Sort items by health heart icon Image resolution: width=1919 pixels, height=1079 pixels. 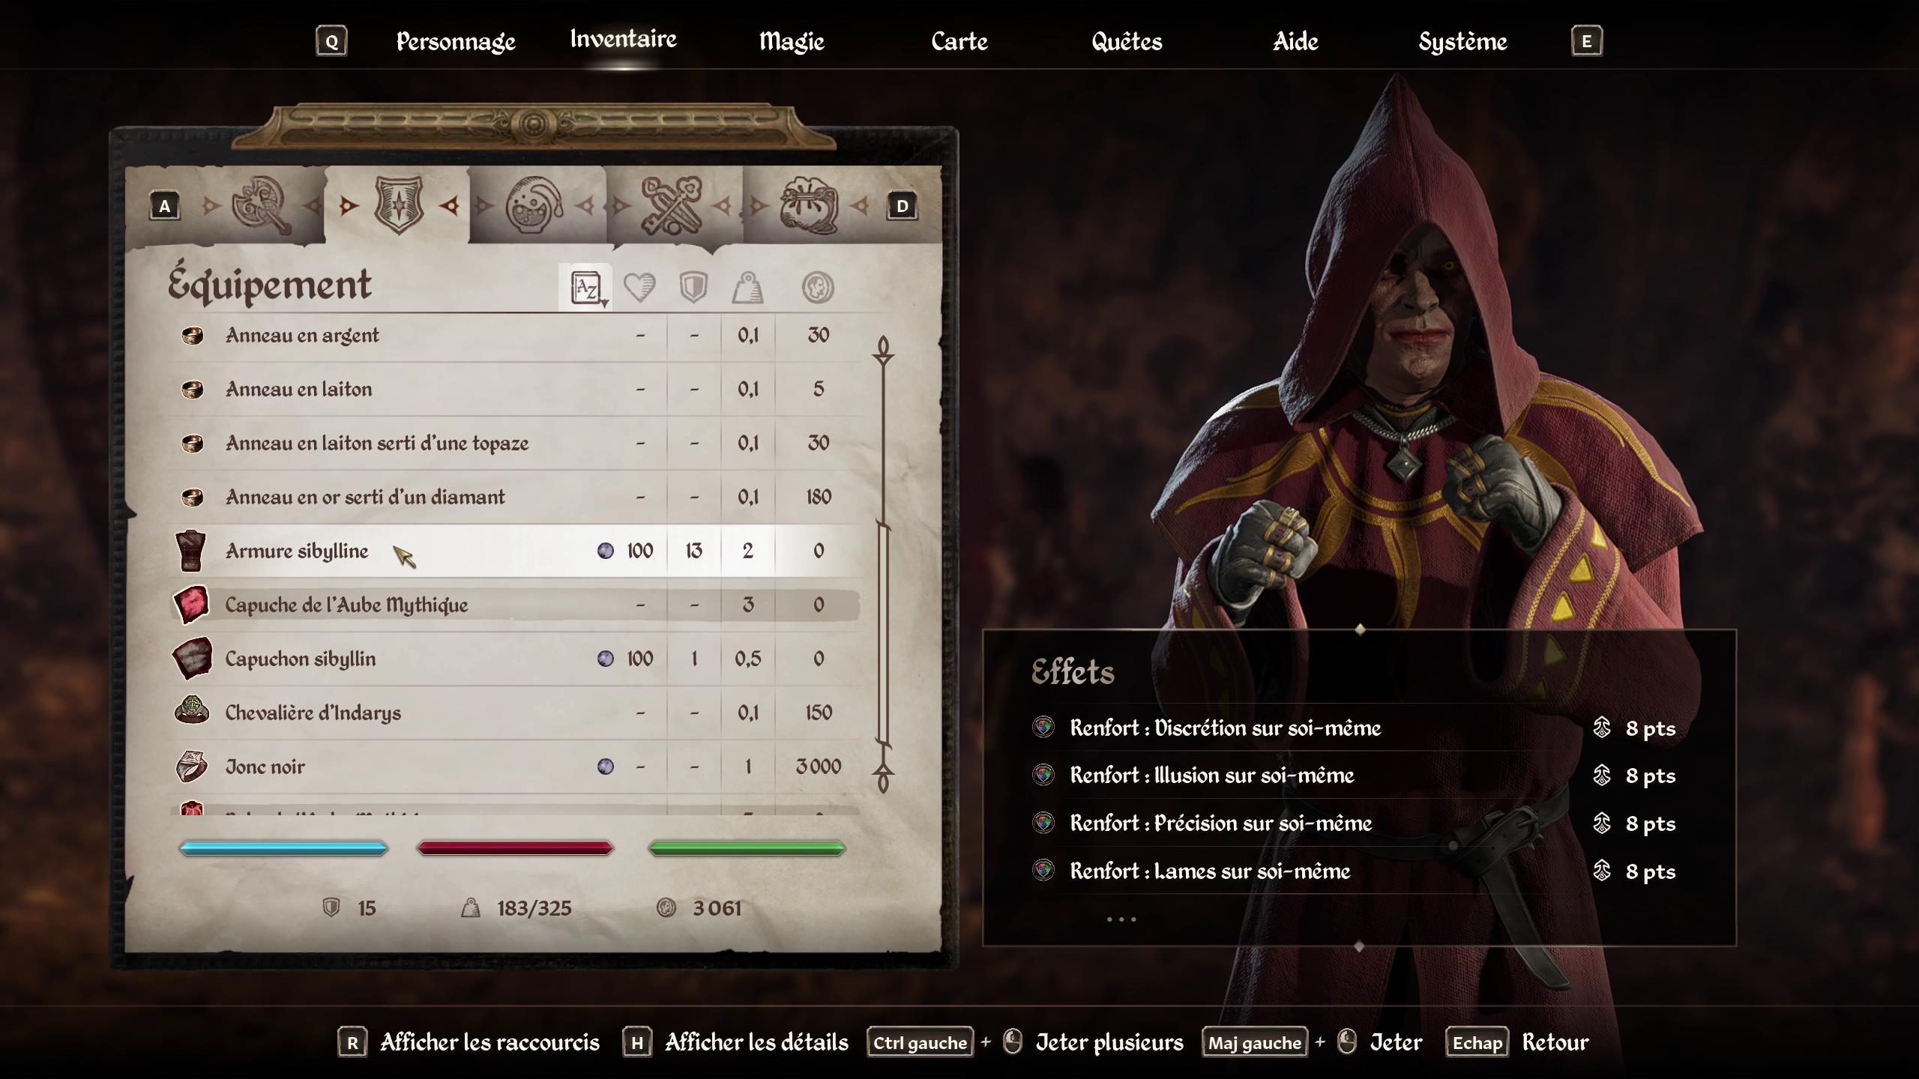(639, 287)
